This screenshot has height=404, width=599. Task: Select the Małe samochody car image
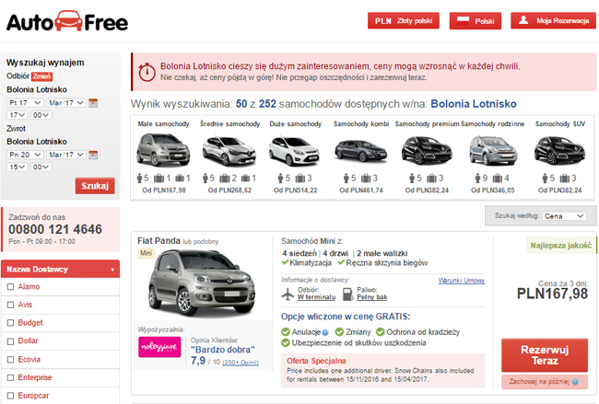point(163,150)
